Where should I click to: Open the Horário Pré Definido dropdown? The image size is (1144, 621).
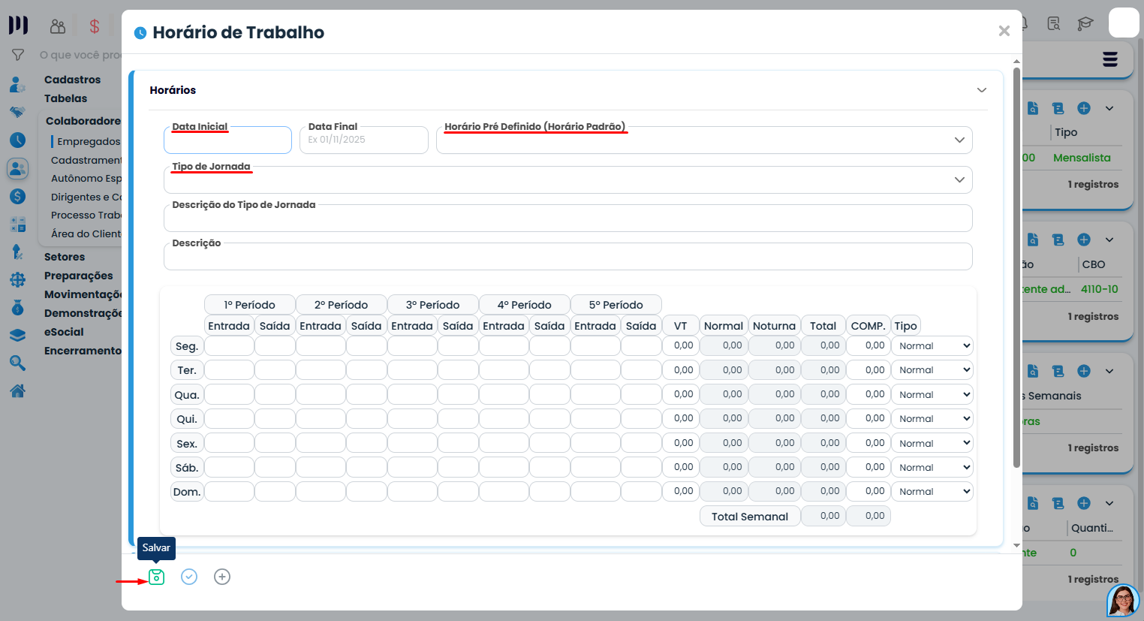(x=958, y=140)
